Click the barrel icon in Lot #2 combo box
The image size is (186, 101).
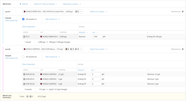coord(66,49)
